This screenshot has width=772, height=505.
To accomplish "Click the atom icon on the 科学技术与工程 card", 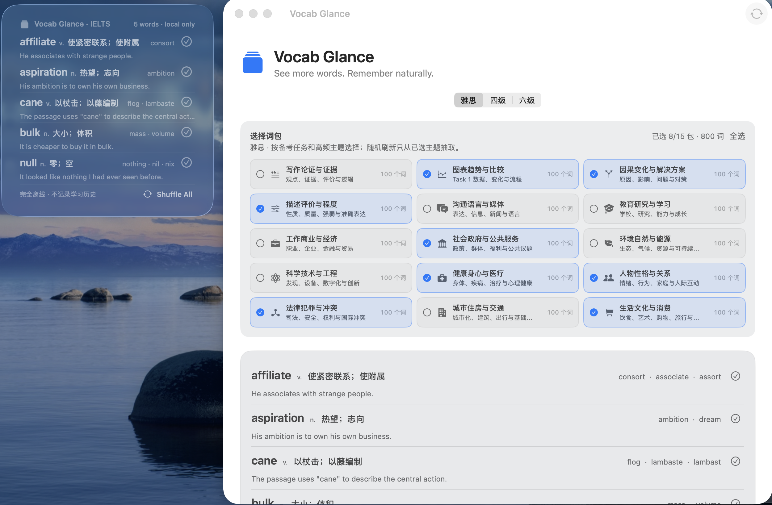I will pyautogui.click(x=275, y=278).
